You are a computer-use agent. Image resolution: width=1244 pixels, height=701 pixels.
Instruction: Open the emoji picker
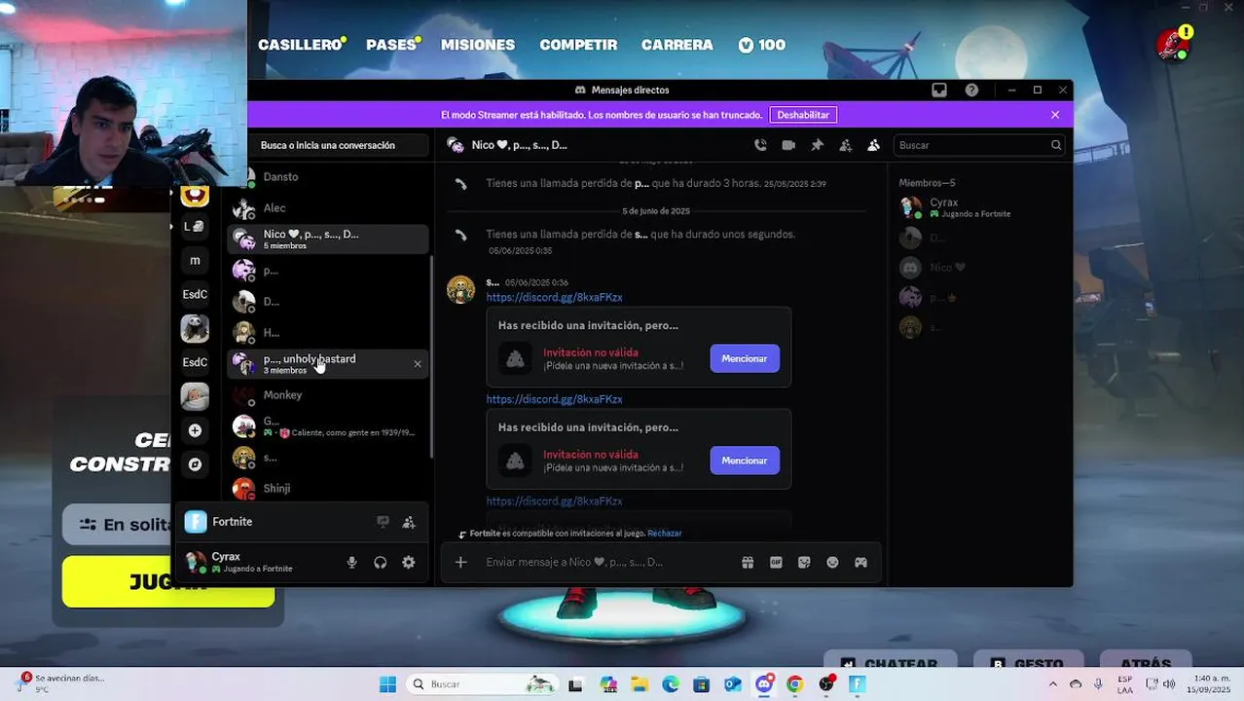click(832, 562)
